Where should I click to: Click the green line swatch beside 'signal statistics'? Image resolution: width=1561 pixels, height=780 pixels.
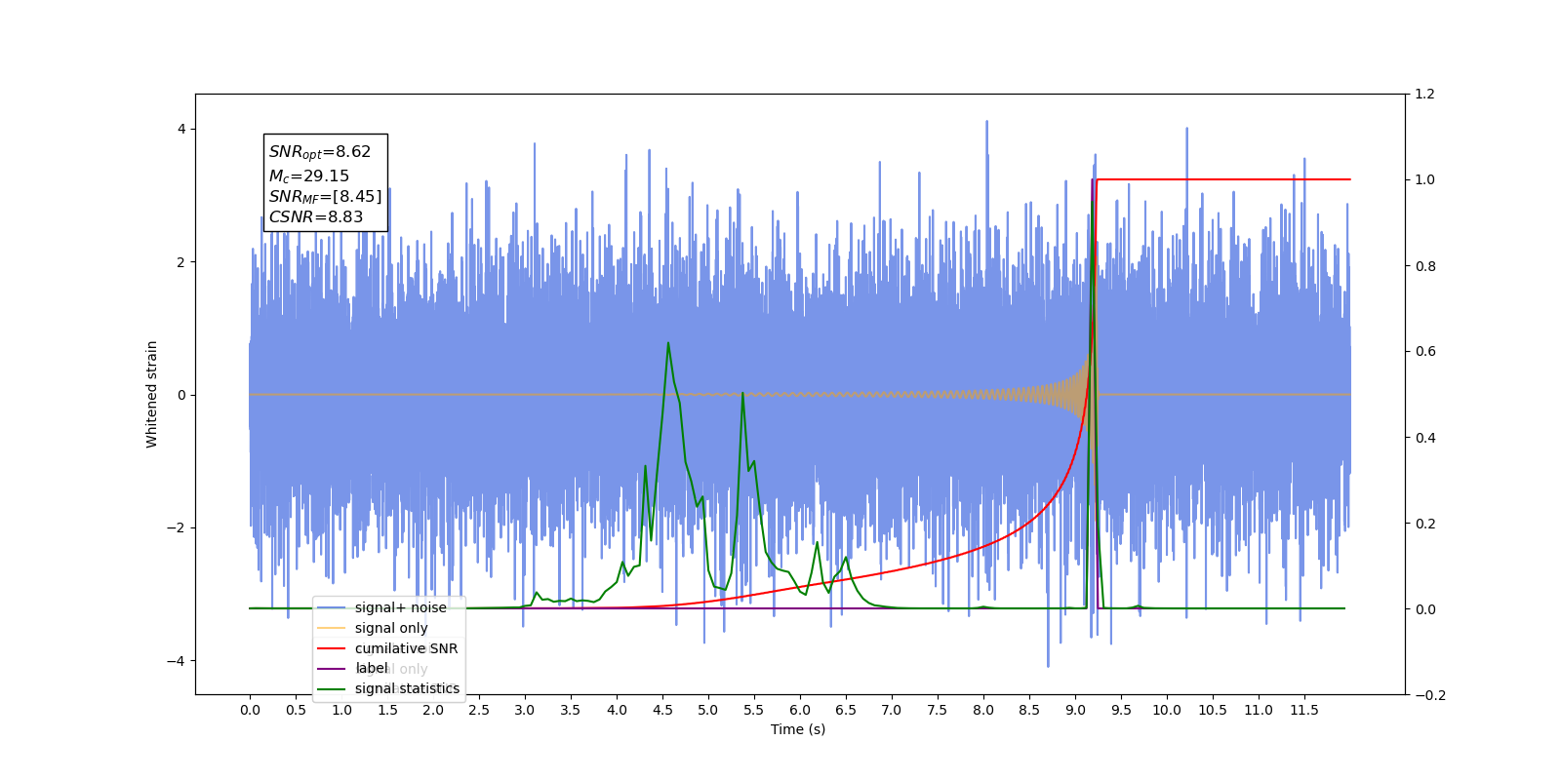332,688
